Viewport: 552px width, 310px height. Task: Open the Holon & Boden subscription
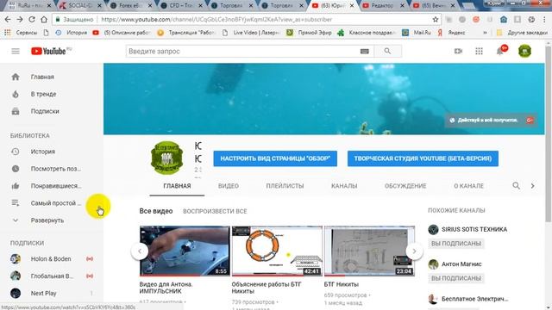(51, 258)
